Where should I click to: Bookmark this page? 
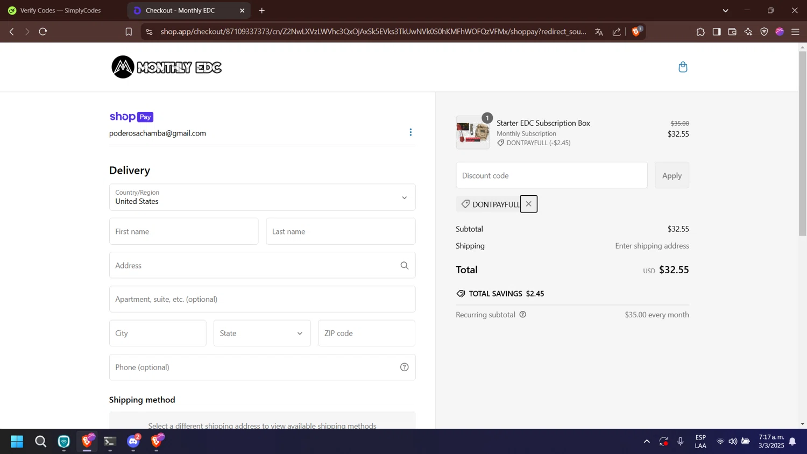[x=129, y=32]
